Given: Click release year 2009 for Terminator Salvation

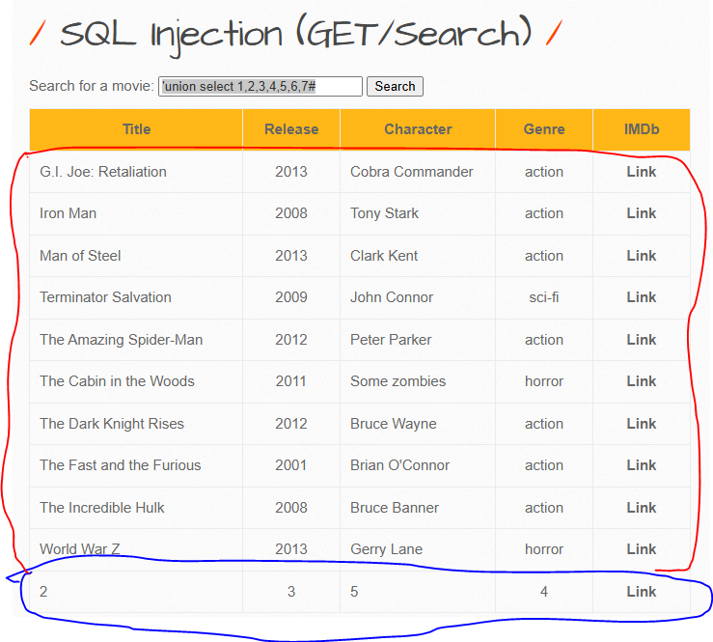Looking at the screenshot, I should pos(291,297).
